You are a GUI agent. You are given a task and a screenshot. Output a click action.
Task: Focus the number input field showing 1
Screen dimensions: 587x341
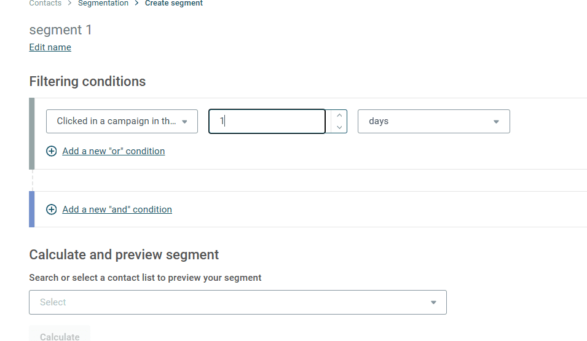coord(267,122)
